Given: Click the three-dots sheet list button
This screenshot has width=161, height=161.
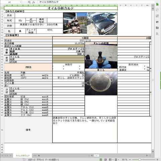Looking at the screenshot, I should 35,155.
